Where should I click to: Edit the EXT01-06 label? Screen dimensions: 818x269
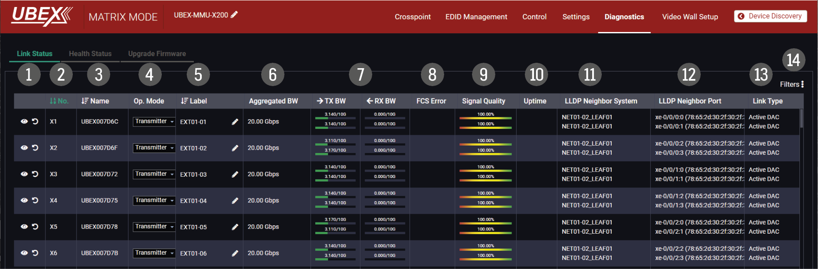click(235, 253)
